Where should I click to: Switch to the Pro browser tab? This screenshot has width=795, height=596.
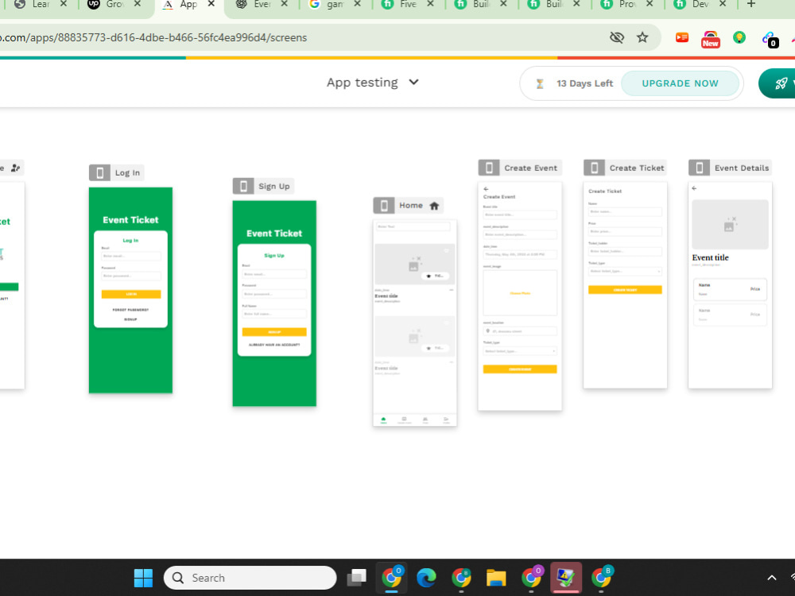click(626, 5)
